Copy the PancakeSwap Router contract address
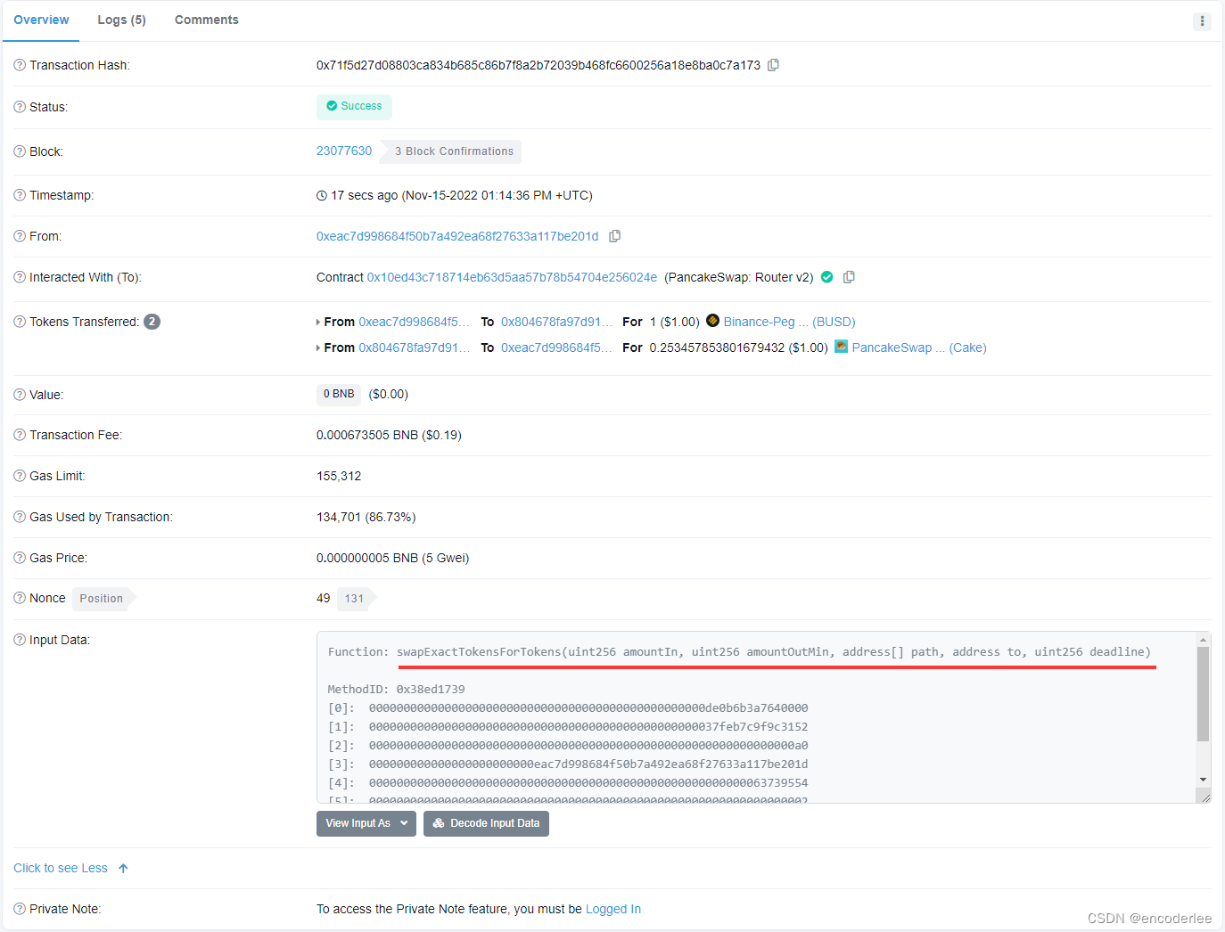The width and height of the screenshot is (1225, 932). (849, 277)
